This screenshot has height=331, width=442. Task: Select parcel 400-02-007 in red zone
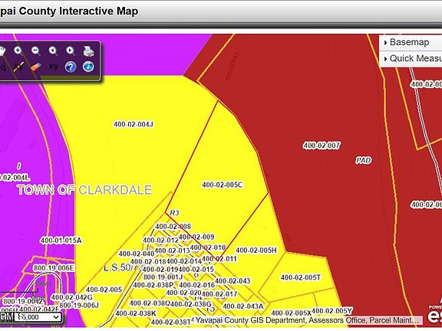(322, 146)
